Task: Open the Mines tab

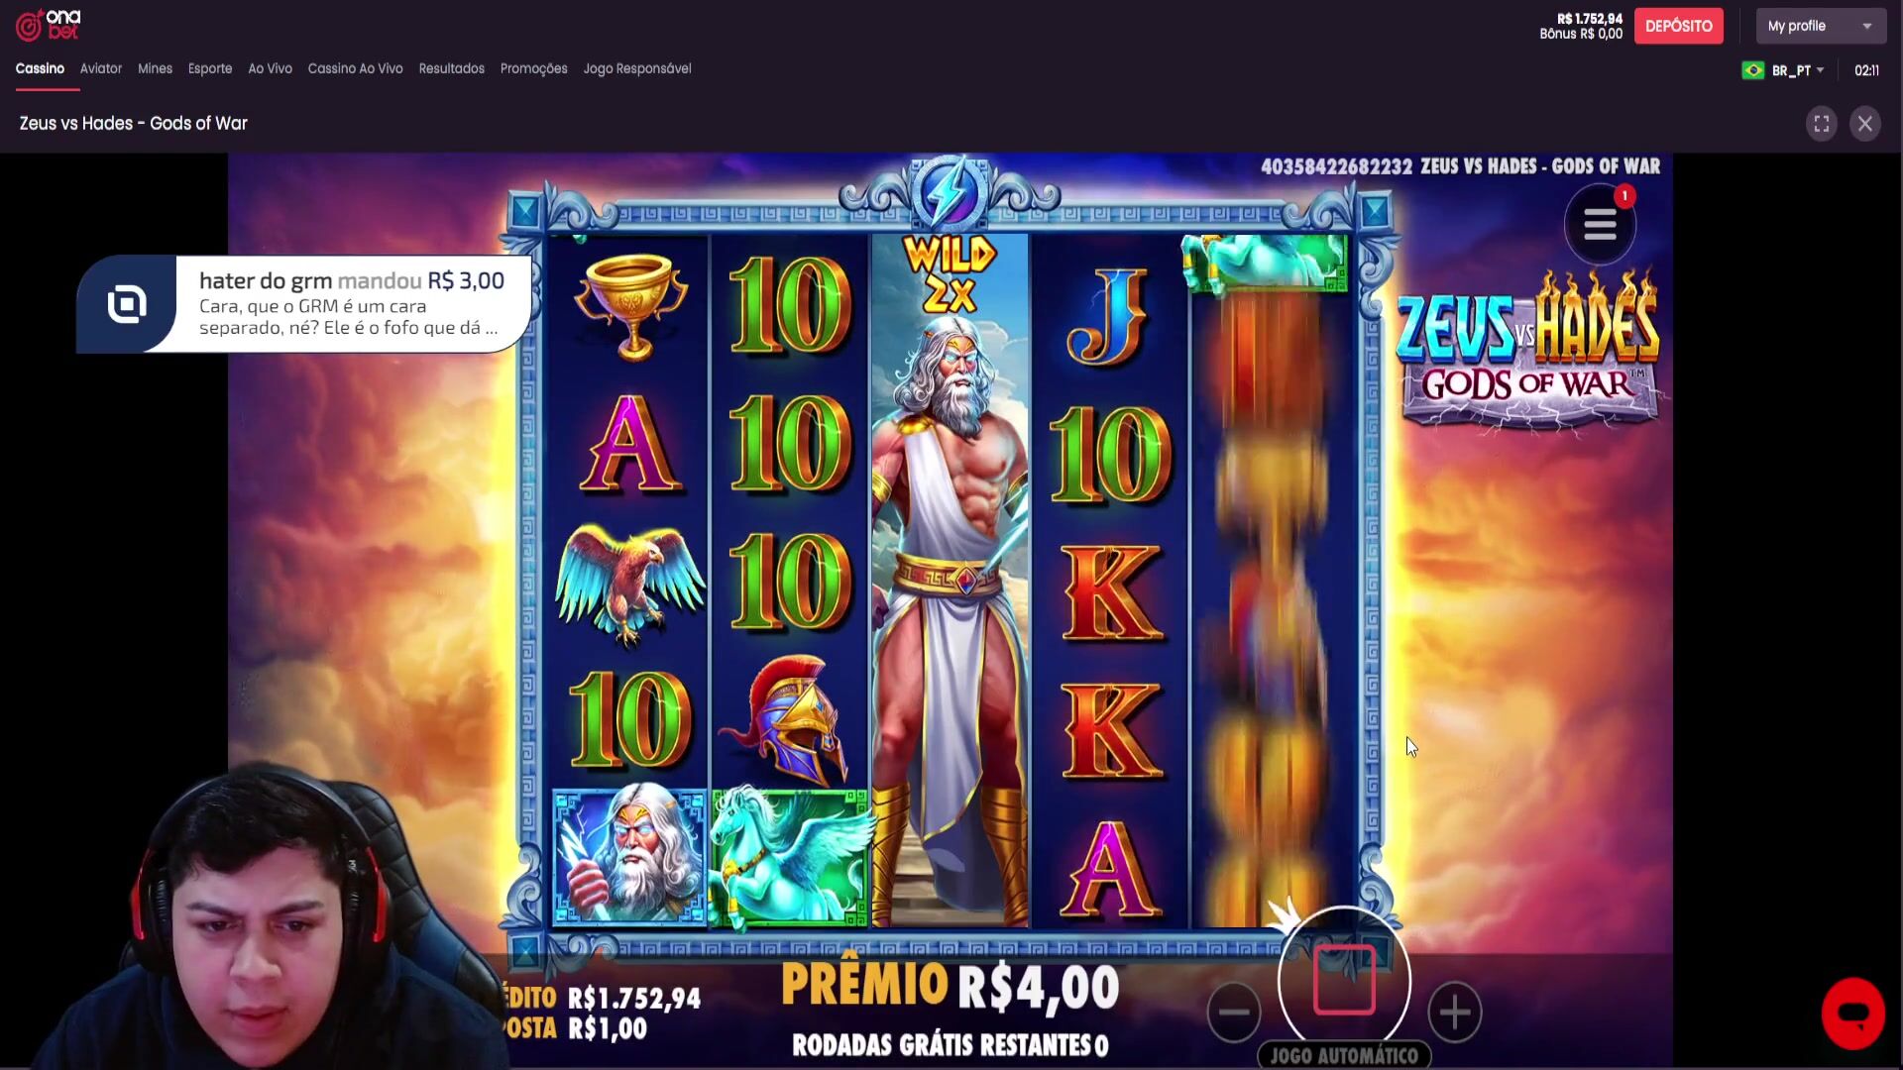Action: 155,68
